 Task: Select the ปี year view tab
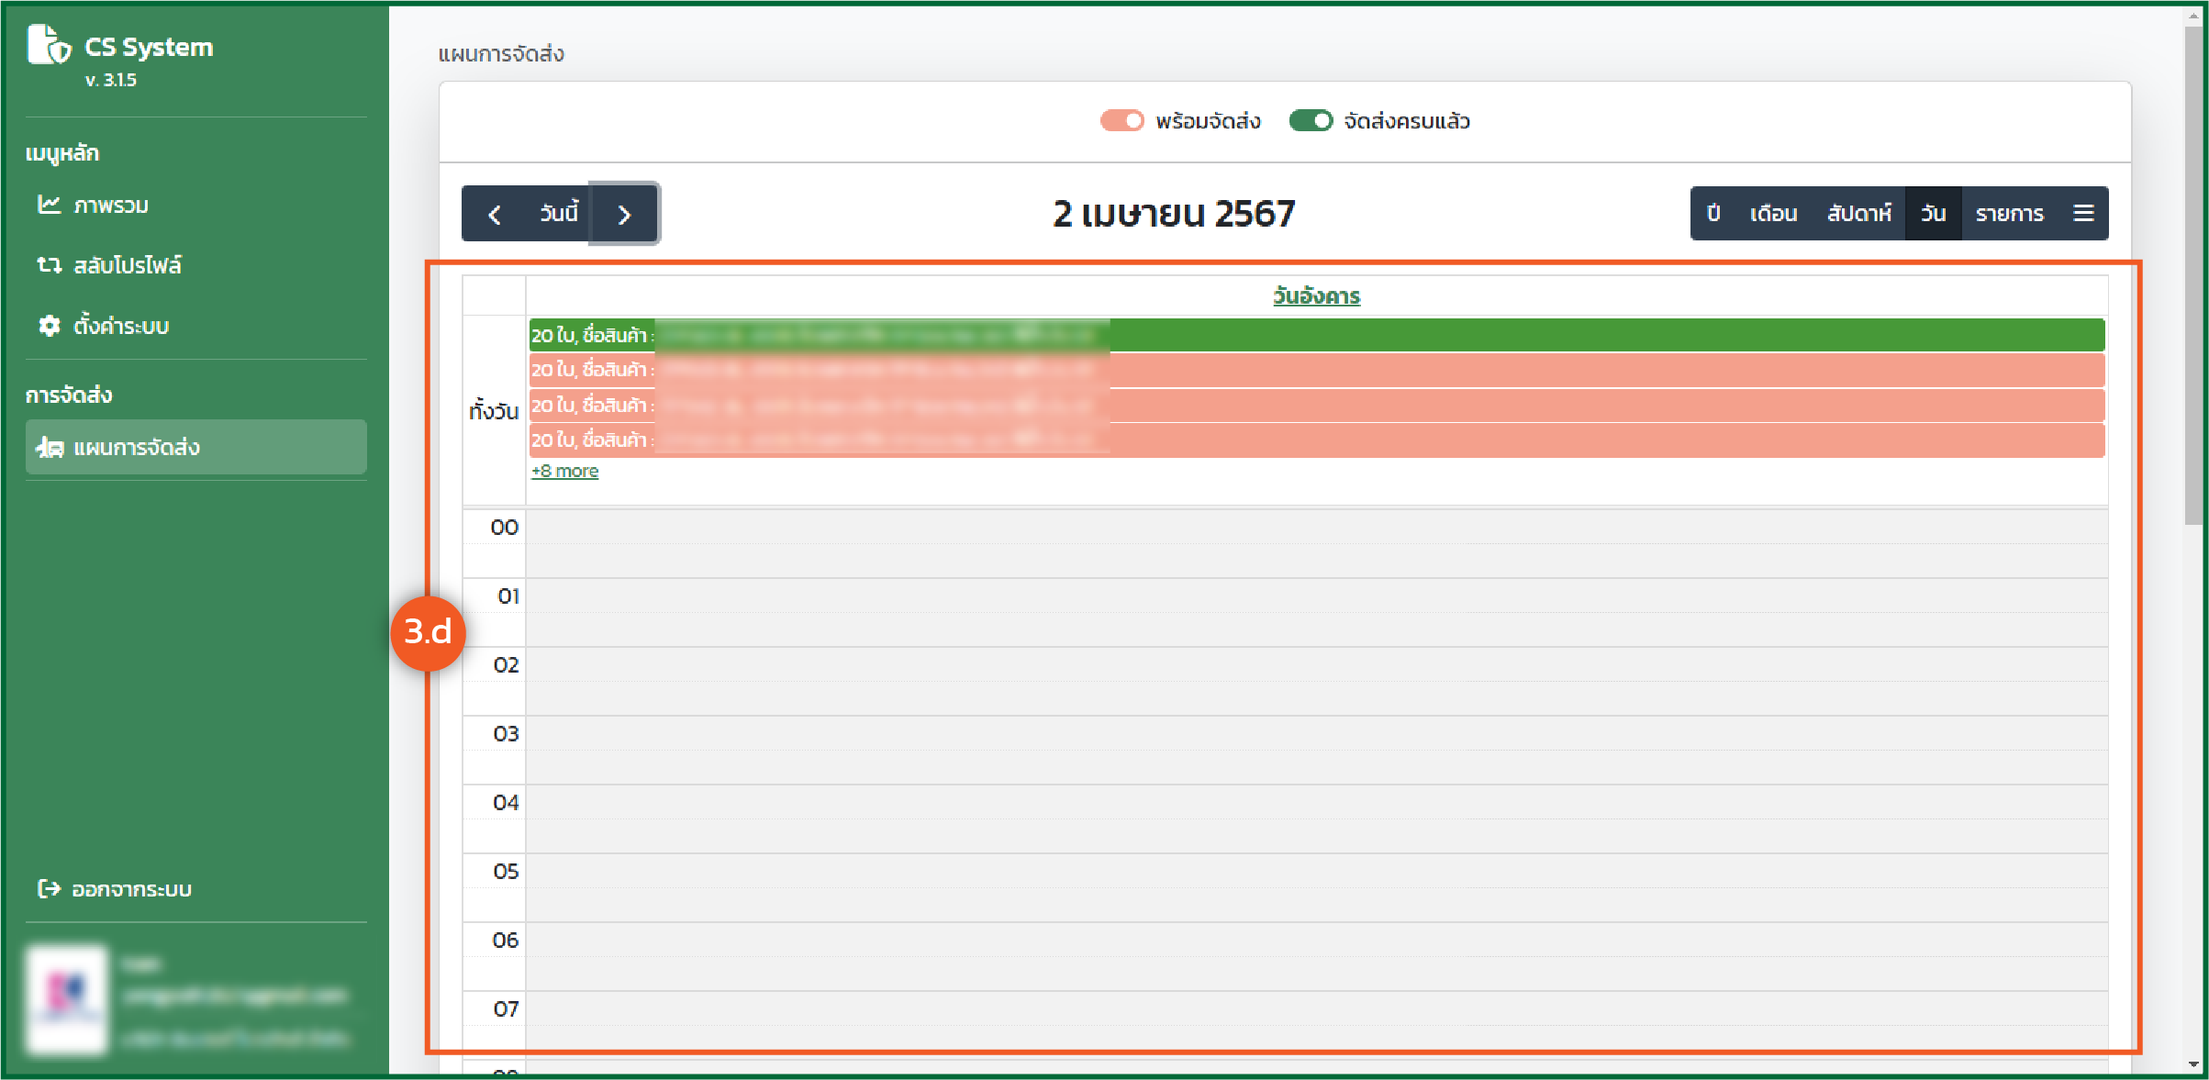click(1713, 214)
